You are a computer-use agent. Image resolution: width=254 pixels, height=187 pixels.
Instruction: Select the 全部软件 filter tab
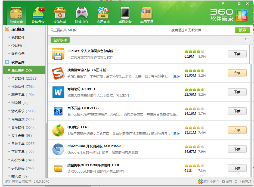tap(60, 40)
